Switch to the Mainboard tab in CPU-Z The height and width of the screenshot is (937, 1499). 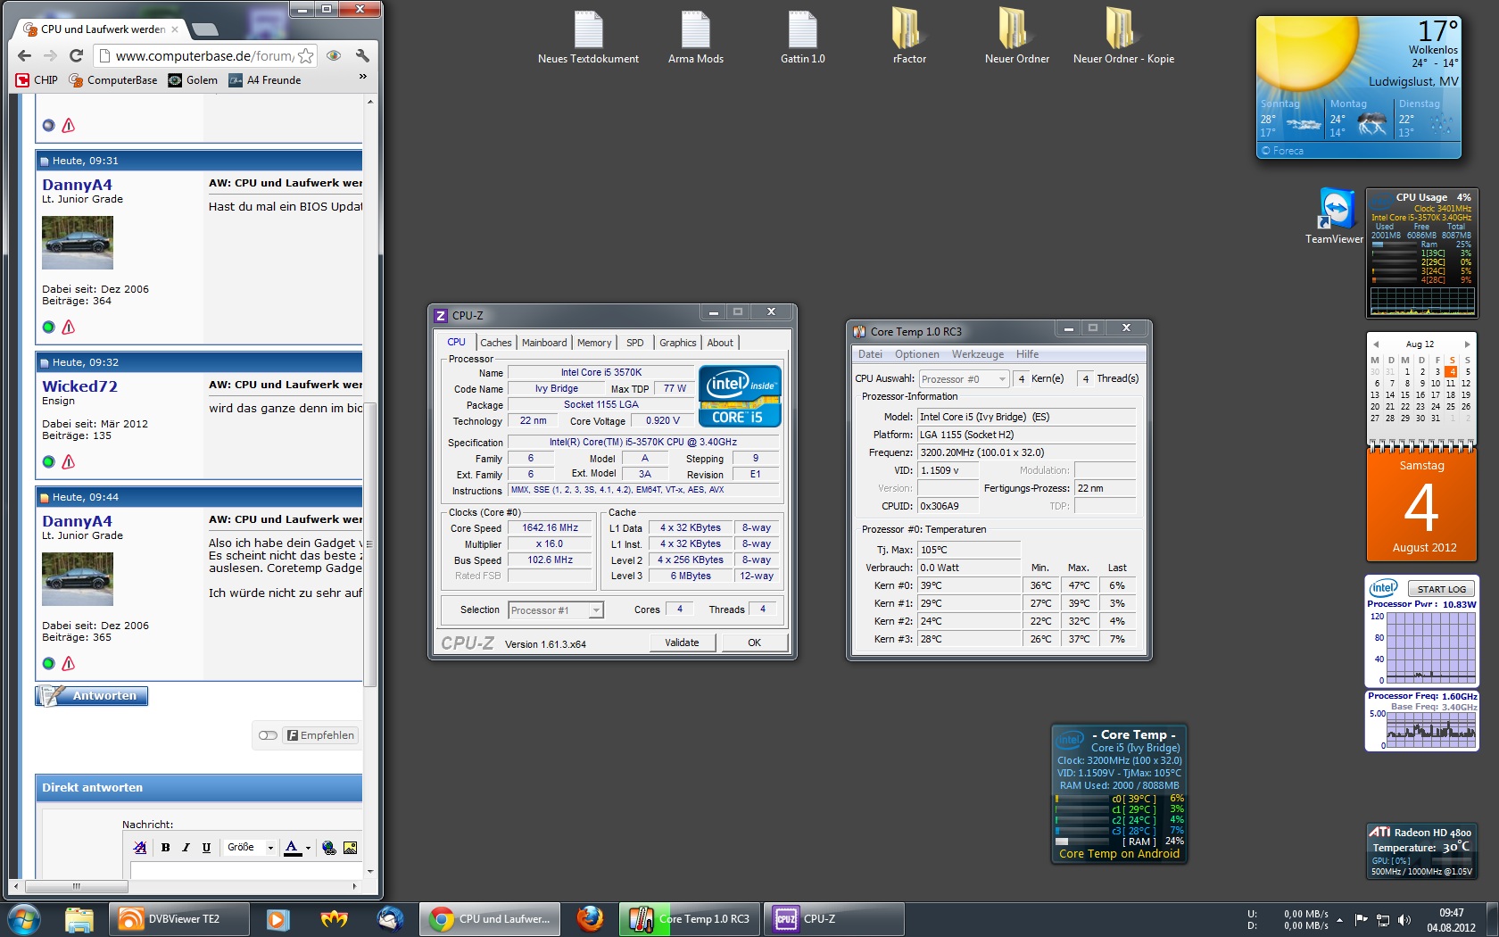544,343
